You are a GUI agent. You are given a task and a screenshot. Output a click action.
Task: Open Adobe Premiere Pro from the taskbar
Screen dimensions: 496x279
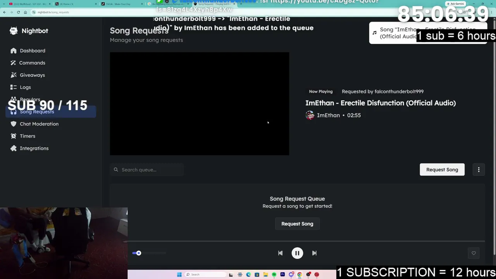pyautogui.click(x=282, y=275)
